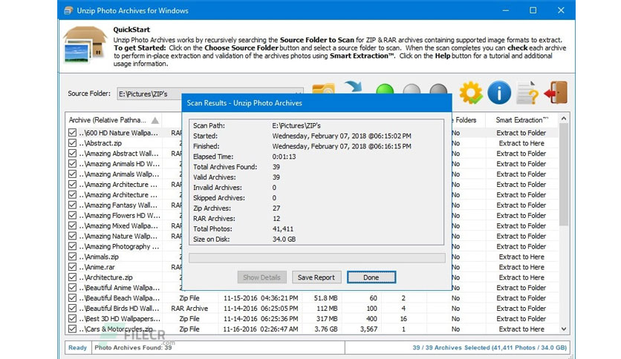The image size is (621, 359).
Task: Click the blue info icon
Action: pos(499,93)
